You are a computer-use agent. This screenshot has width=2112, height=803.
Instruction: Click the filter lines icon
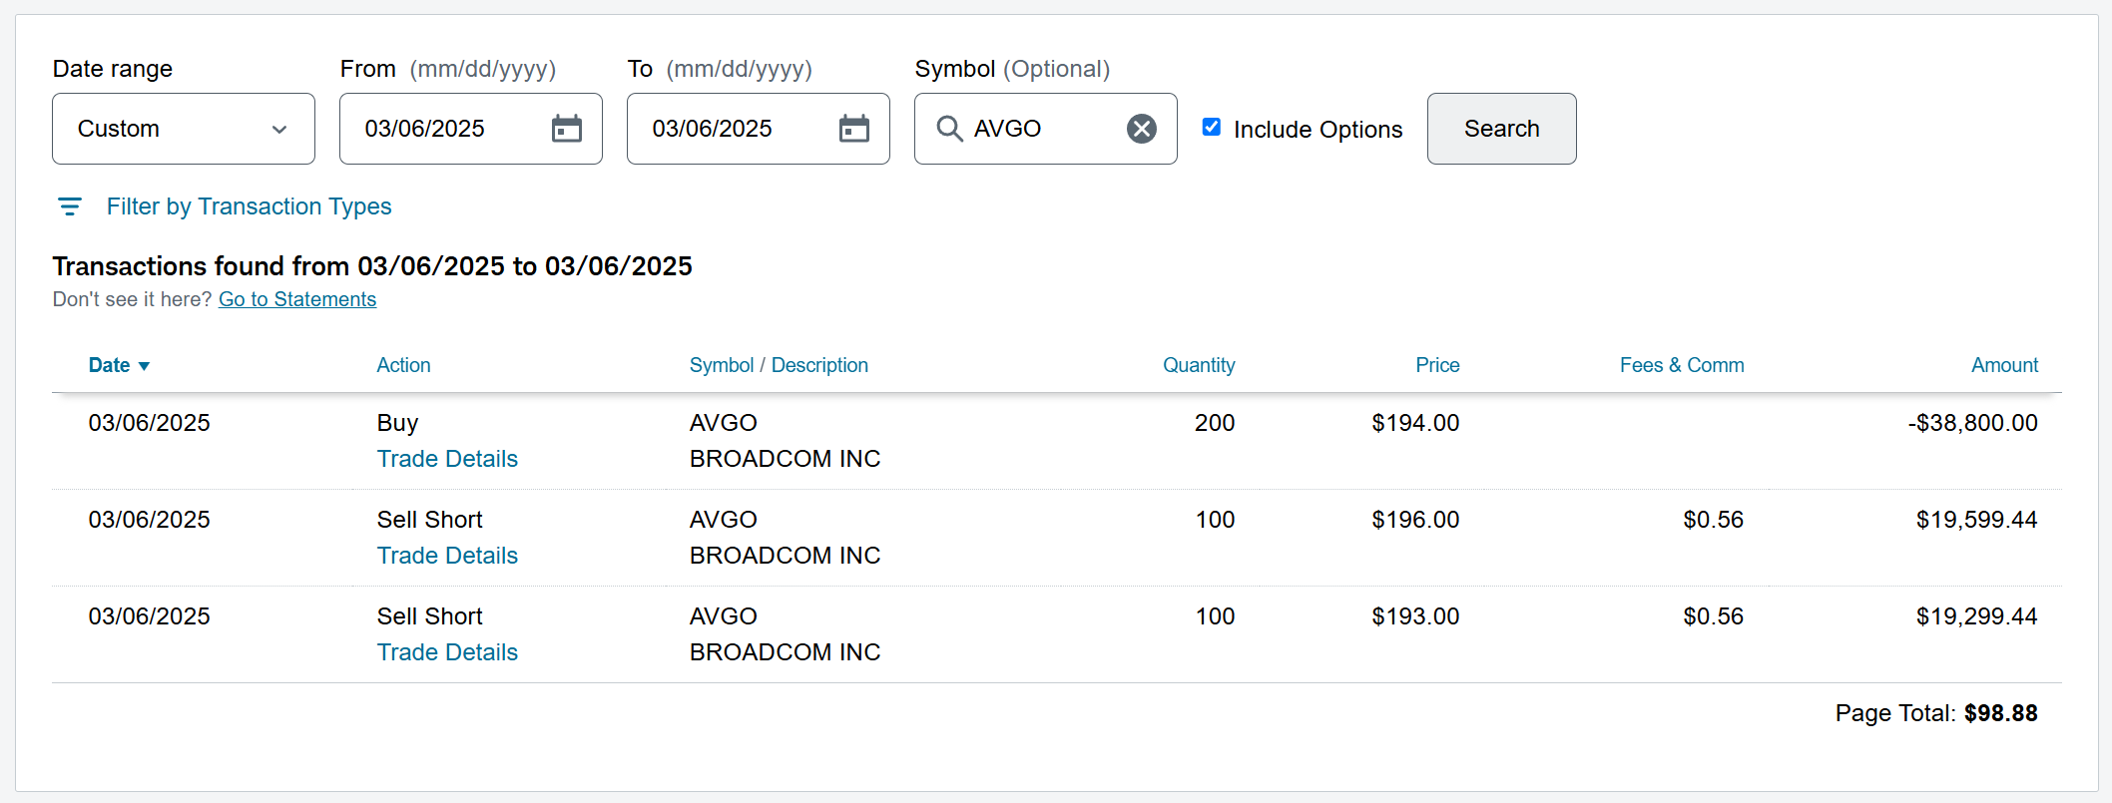[70, 206]
